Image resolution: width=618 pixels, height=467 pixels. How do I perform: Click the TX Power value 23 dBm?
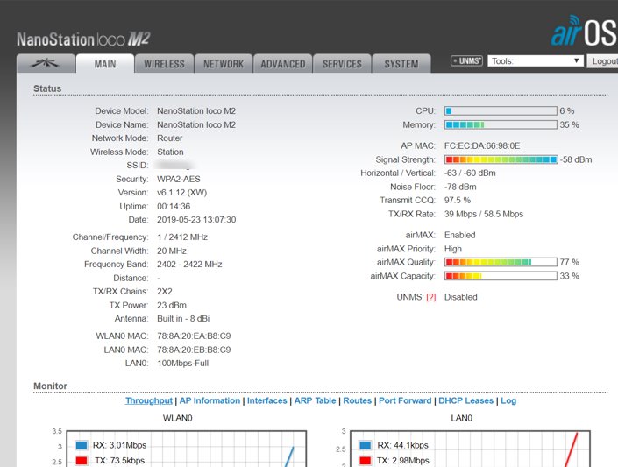(172, 306)
